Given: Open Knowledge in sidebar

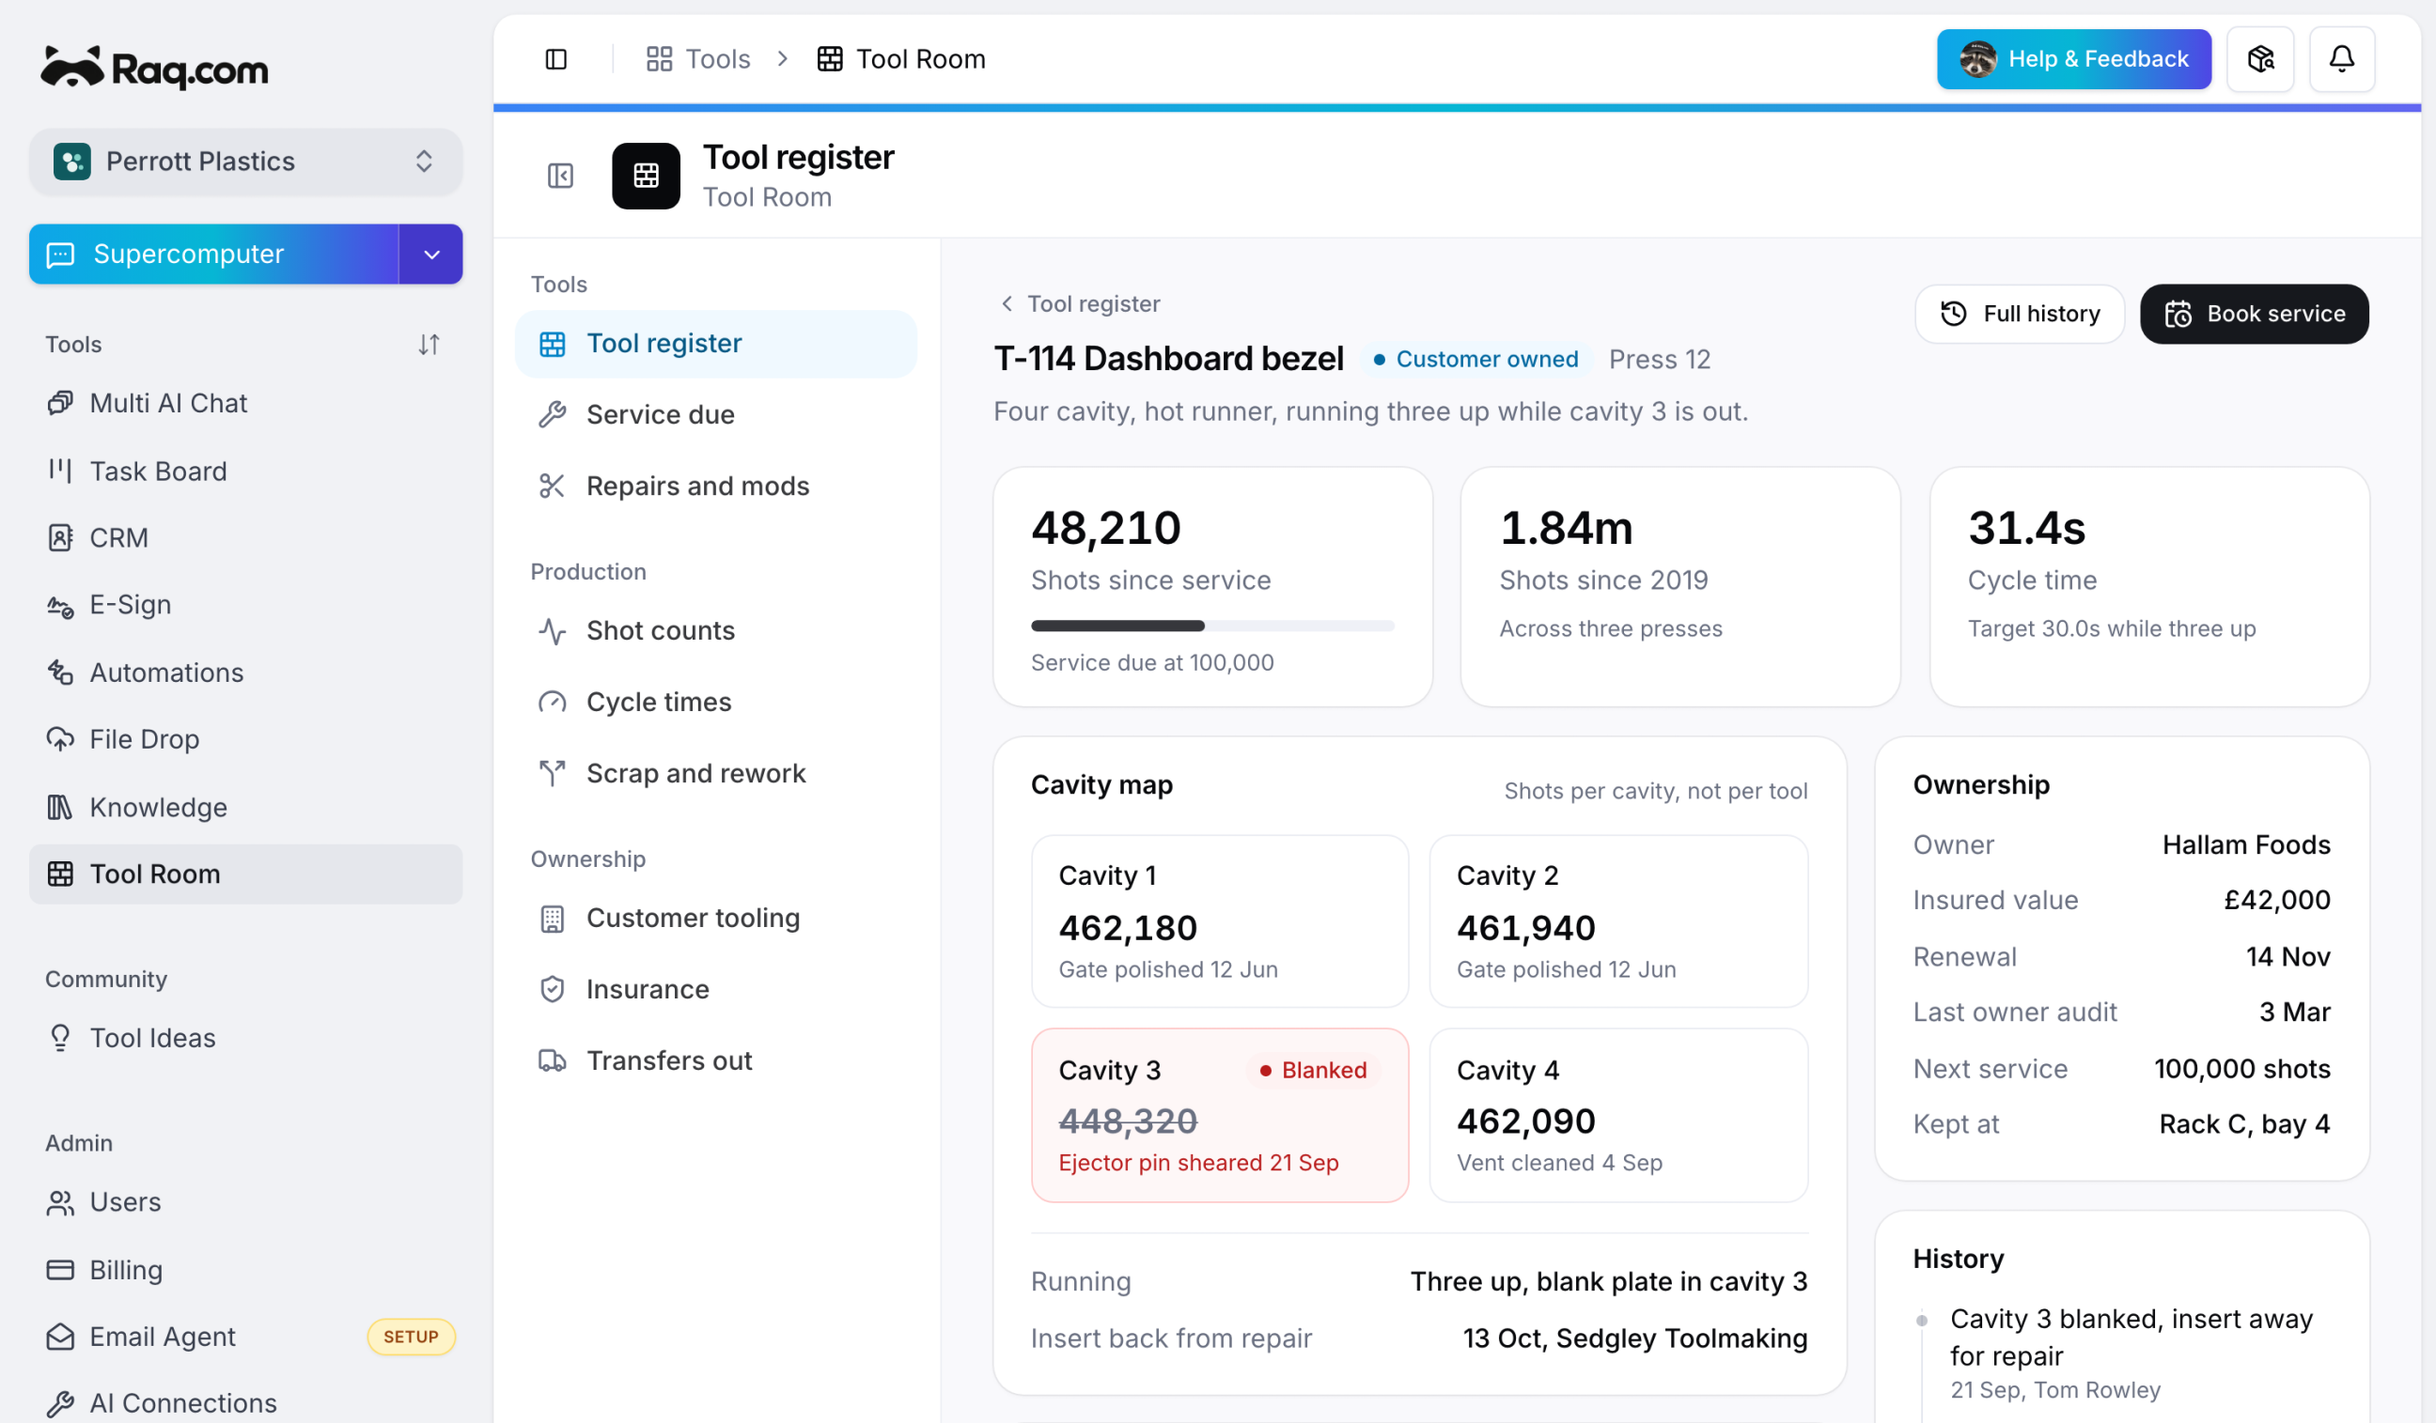Looking at the screenshot, I should pyautogui.click(x=245, y=807).
